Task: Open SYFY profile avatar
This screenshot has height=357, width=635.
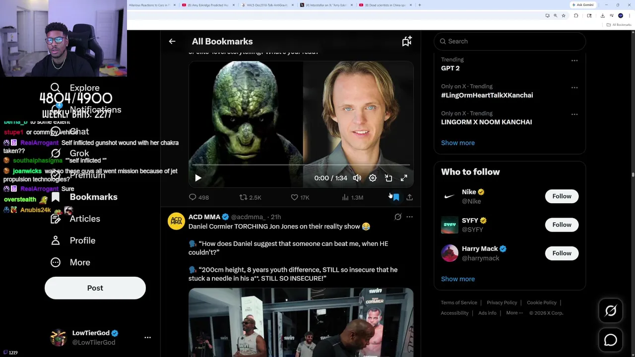Action: pyautogui.click(x=449, y=225)
